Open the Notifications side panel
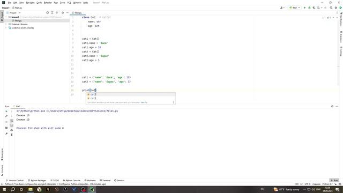Viewport: 343px width, 193px height. [x=341, y=19]
